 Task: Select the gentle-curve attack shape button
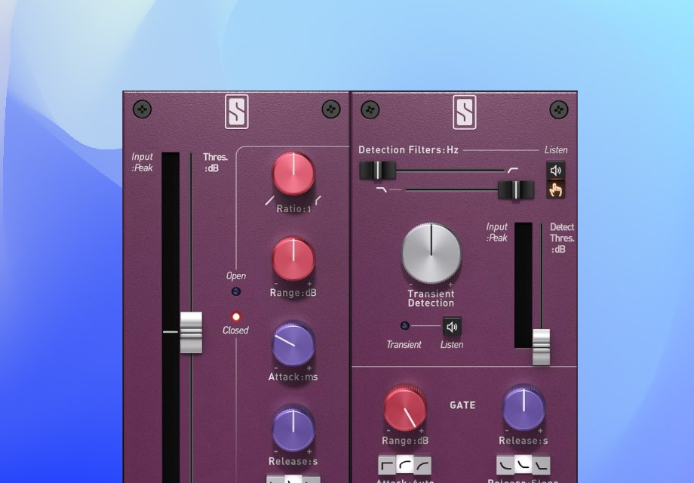[x=422, y=466]
